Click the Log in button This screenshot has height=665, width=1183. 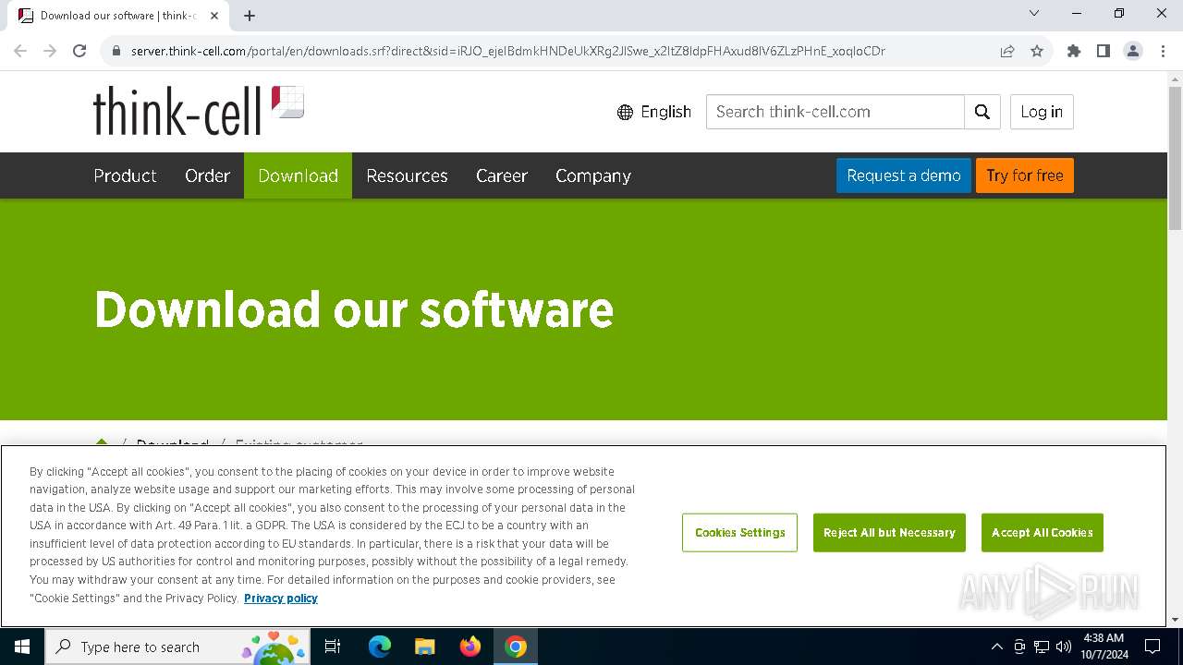(x=1042, y=112)
